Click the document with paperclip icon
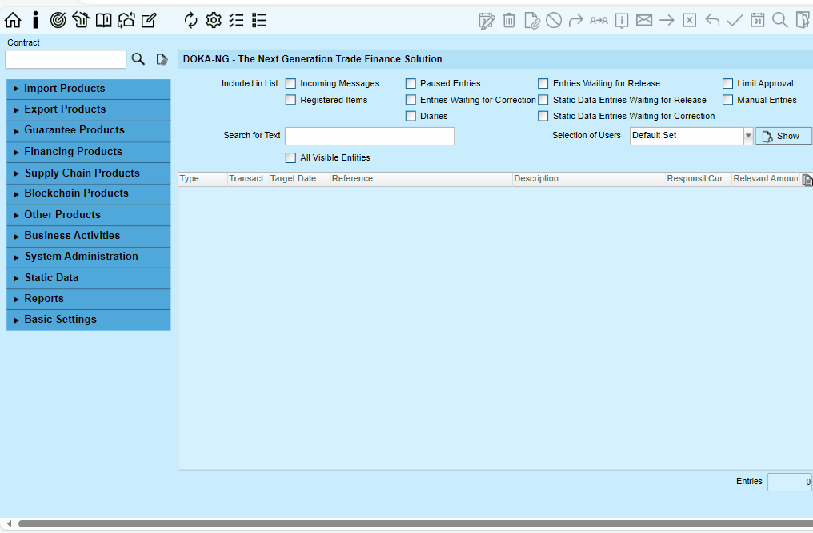This screenshot has width=813, height=533. tap(531, 21)
